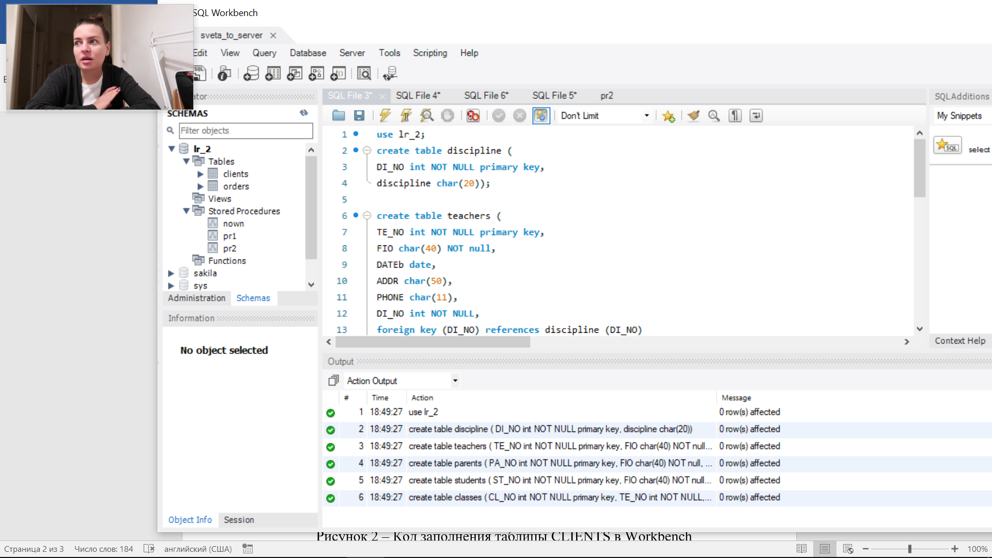
Task: Open the Administration tab
Action: [x=196, y=298]
